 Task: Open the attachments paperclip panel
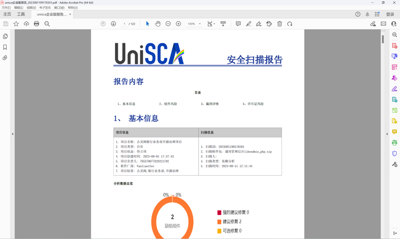[5, 58]
